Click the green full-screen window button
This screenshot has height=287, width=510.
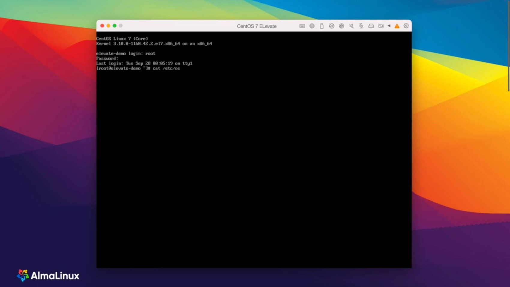tap(115, 26)
